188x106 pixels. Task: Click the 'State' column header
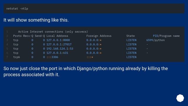point(130,36)
